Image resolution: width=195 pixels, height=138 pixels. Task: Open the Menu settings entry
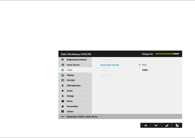pos(75,101)
